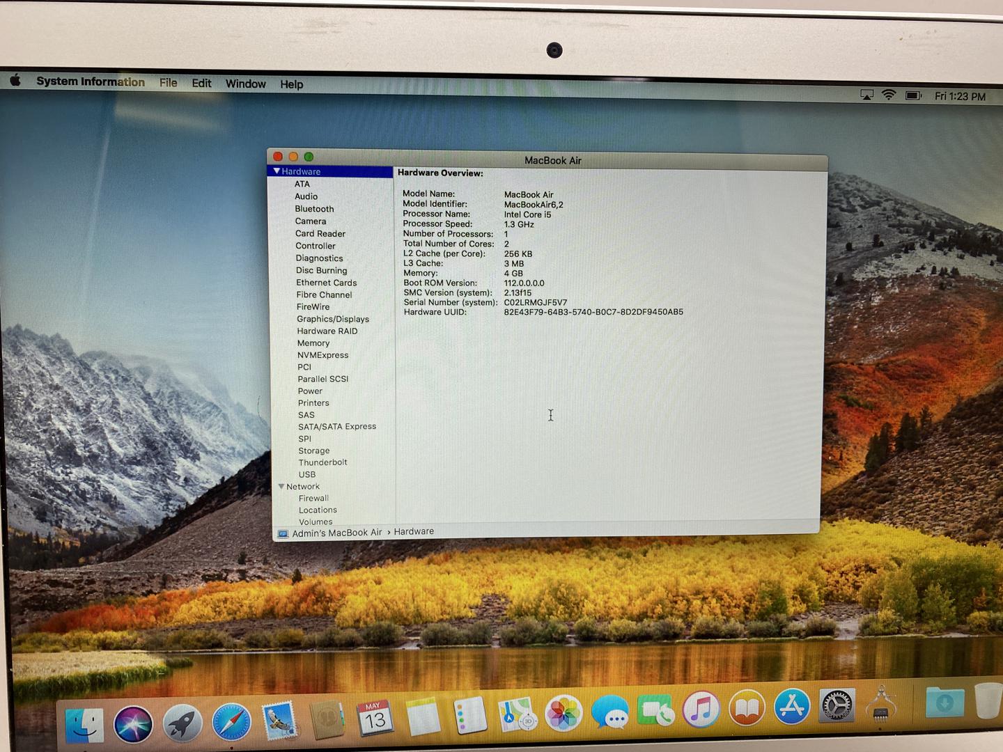
Task: Click the computer icon in path bar
Action: point(283,534)
